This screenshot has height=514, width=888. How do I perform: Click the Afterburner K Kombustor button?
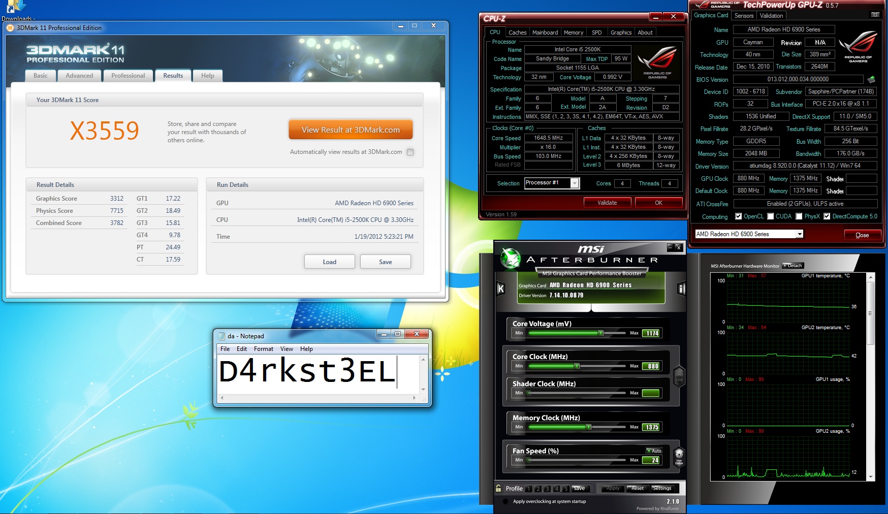coord(500,288)
